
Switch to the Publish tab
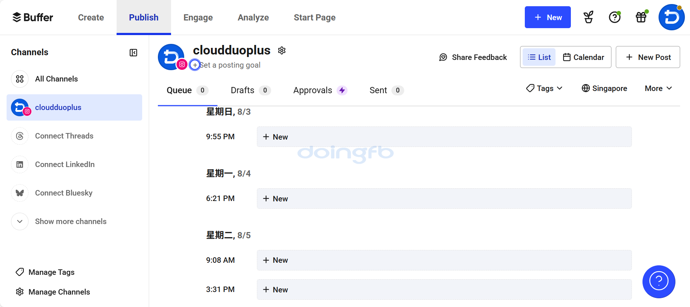144,17
